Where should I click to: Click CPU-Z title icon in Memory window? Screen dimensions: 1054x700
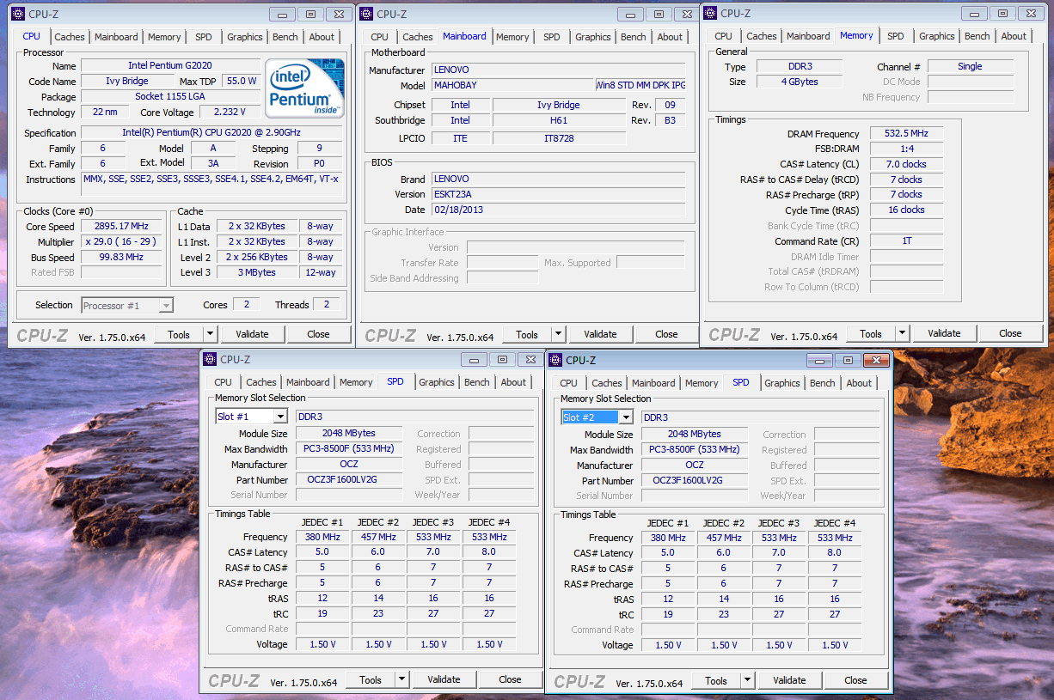tap(710, 13)
